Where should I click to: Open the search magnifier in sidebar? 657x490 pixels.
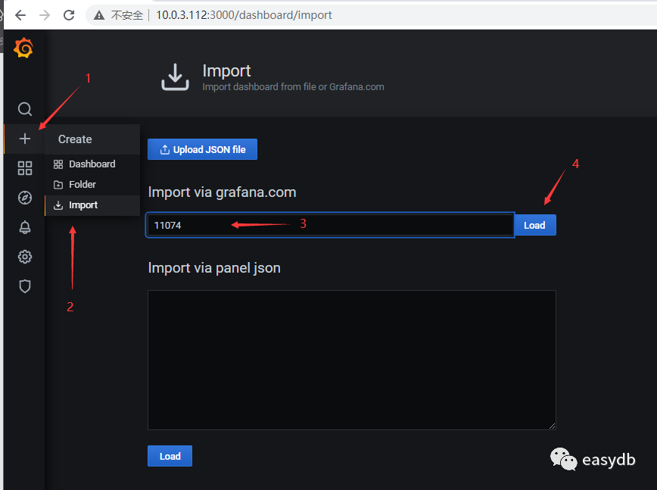tap(25, 109)
